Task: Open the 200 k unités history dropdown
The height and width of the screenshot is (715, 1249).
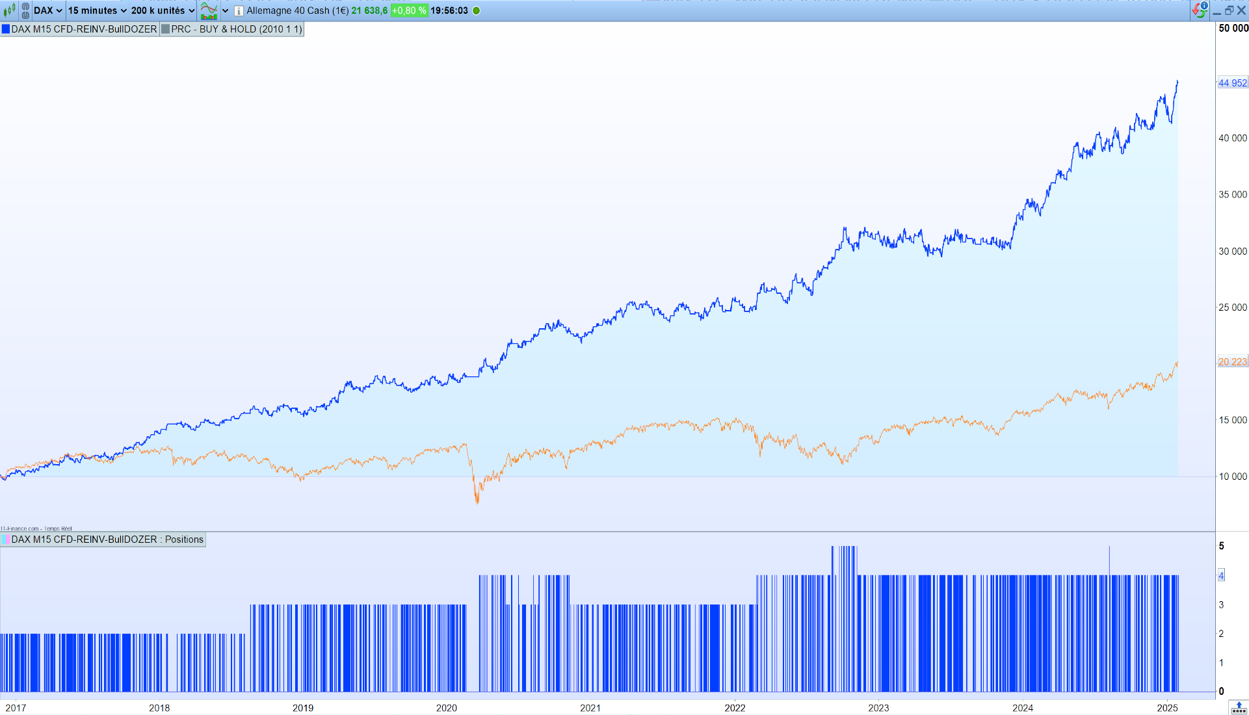Action: pyautogui.click(x=163, y=10)
